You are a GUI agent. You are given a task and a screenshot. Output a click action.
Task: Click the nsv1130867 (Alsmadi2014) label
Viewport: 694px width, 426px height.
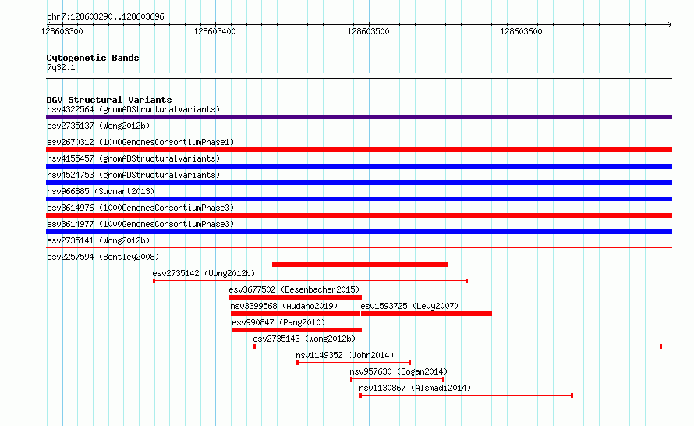(415, 388)
